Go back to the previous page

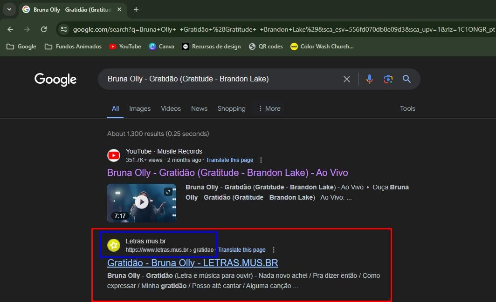[10, 29]
